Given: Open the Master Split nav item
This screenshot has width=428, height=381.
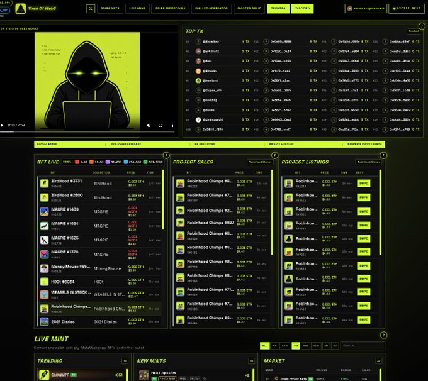Looking at the screenshot, I should (249, 8).
